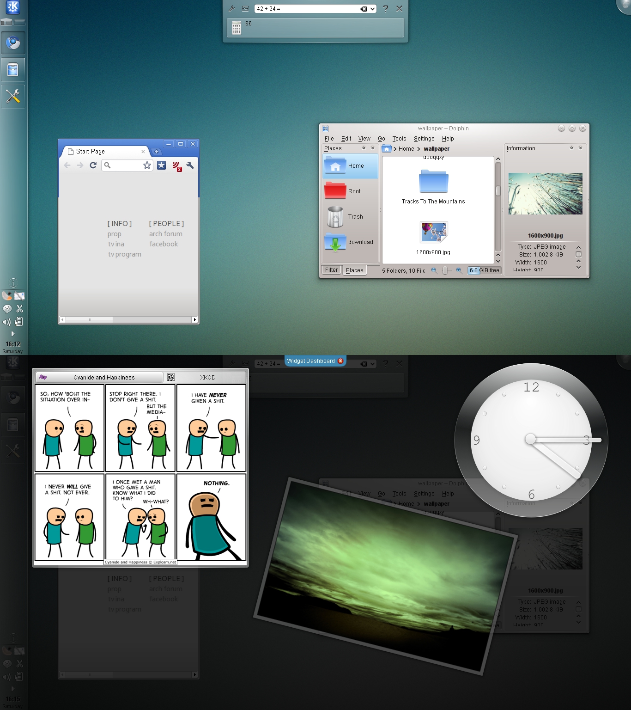Reload the page in bright Chromium window
Viewport: 631px width, 710px height.
click(x=93, y=165)
